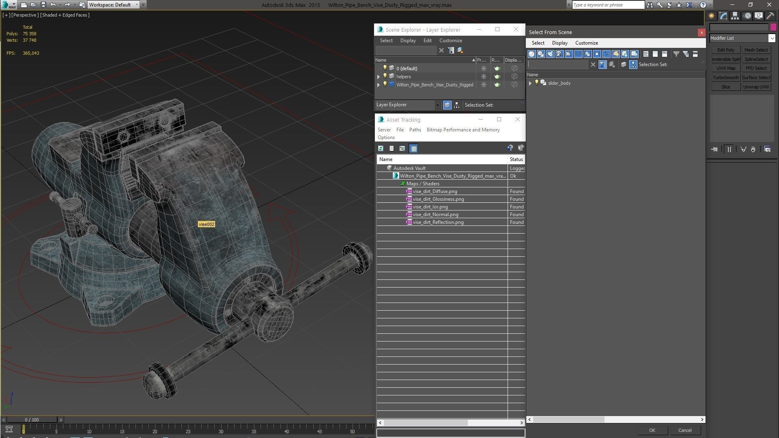Expand the helpers layer
Screen dimensions: 779x438
(379, 77)
